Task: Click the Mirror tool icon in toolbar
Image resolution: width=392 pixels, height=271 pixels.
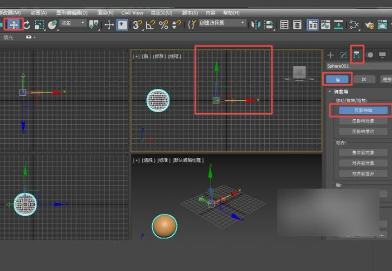Action: 256,24
